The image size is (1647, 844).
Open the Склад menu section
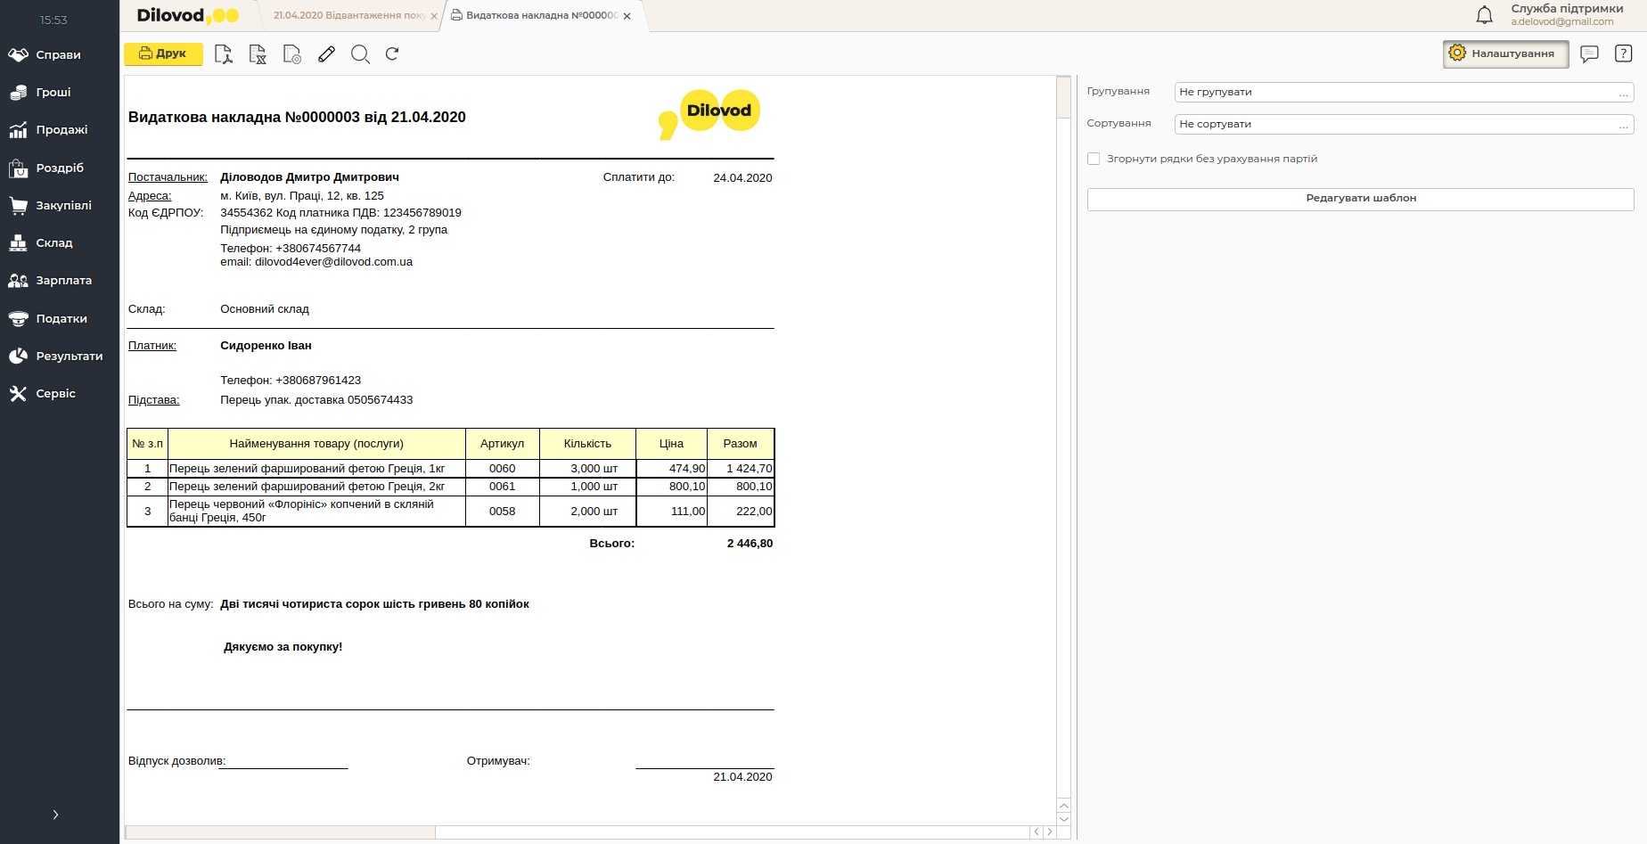(53, 243)
